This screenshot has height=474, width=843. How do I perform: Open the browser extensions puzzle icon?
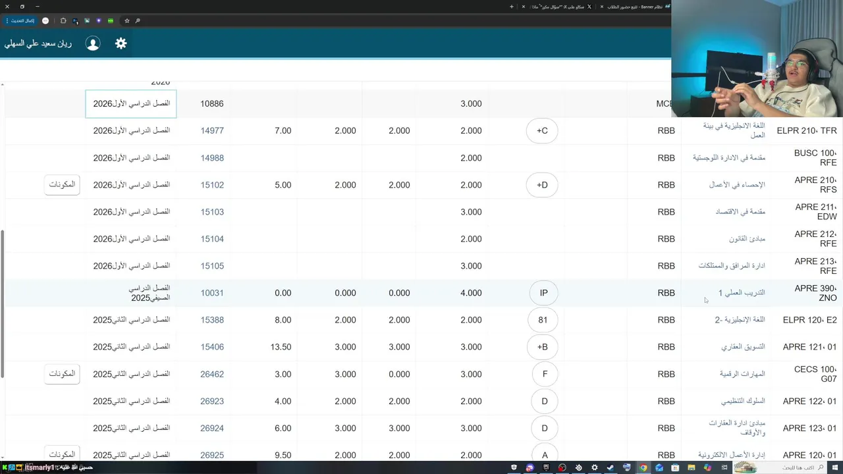(x=63, y=20)
